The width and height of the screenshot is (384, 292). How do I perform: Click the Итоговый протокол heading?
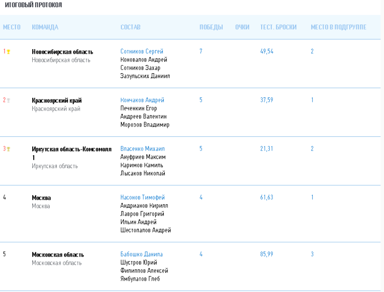pos(33,5)
